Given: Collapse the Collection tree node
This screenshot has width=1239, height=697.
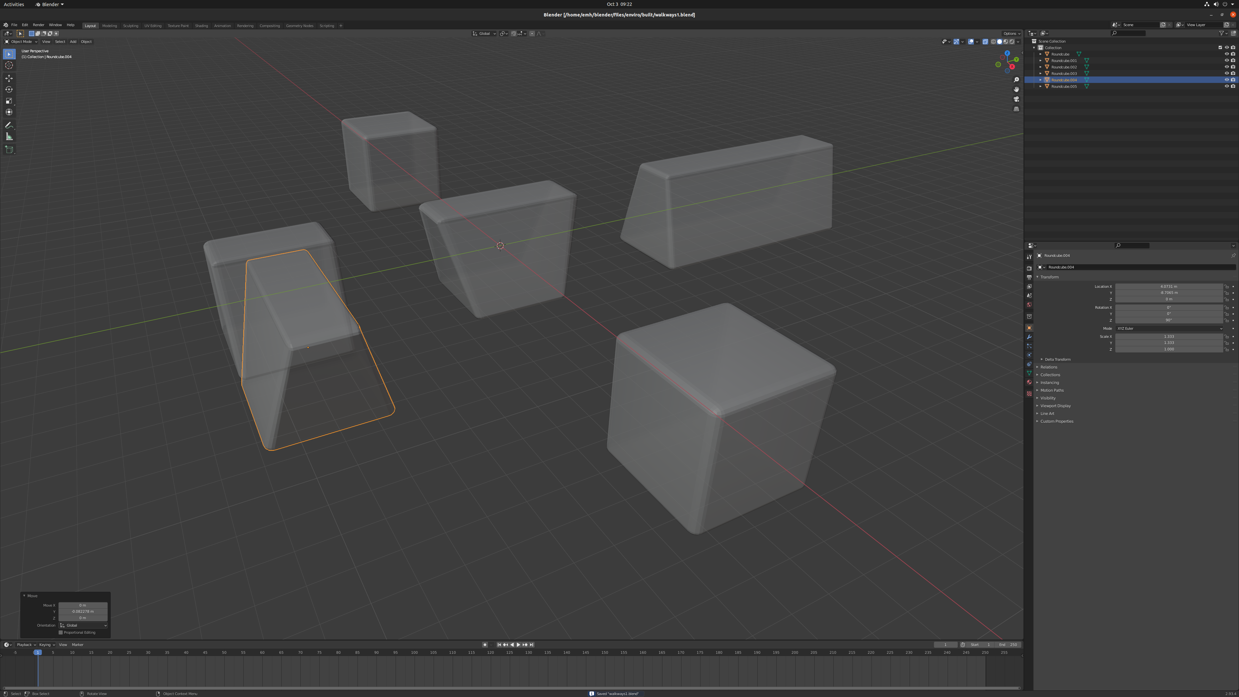Looking at the screenshot, I should click(x=1034, y=48).
